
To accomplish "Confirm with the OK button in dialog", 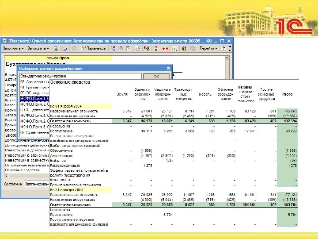I will tap(156, 77).
